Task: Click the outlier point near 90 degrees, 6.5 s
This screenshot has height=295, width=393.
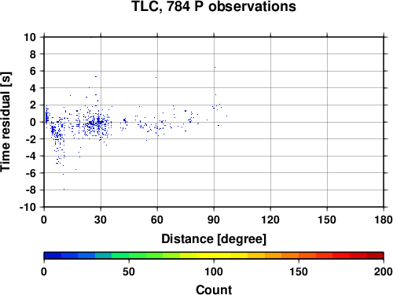Action: pos(215,67)
